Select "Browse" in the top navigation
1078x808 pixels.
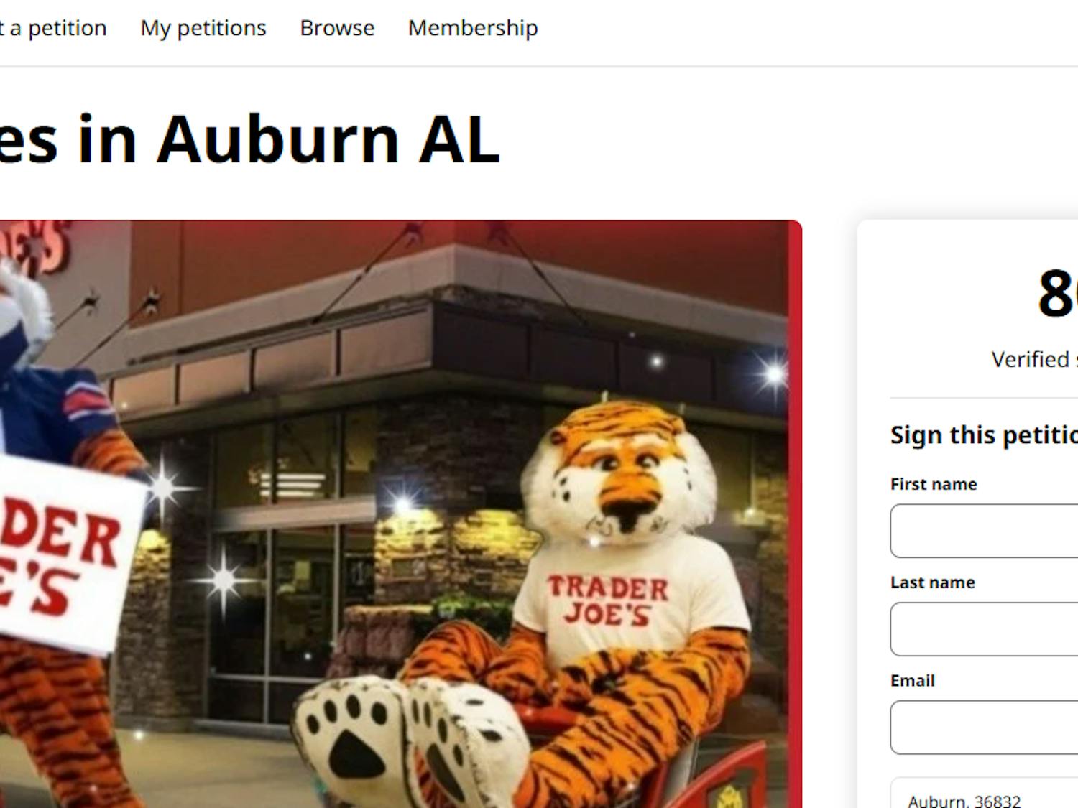(x=336, y=27)
